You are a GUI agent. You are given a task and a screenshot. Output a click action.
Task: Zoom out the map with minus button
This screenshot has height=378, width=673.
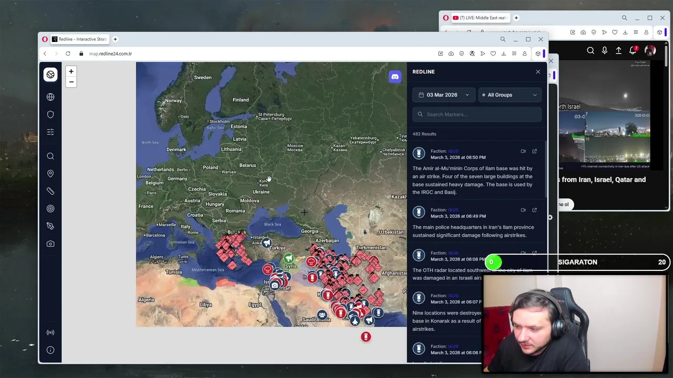(71, 82)
